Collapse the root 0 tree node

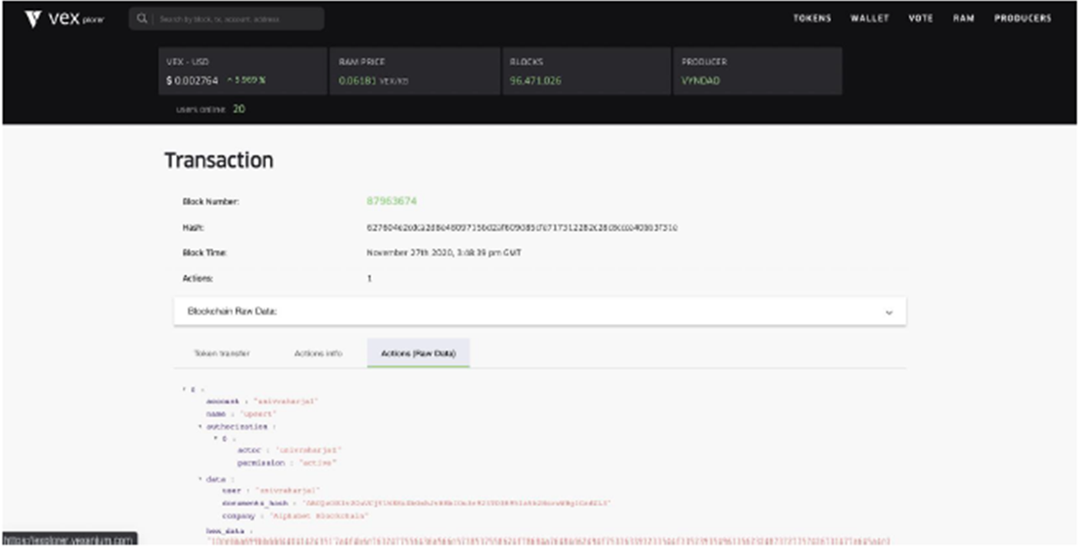pos(185,389)
